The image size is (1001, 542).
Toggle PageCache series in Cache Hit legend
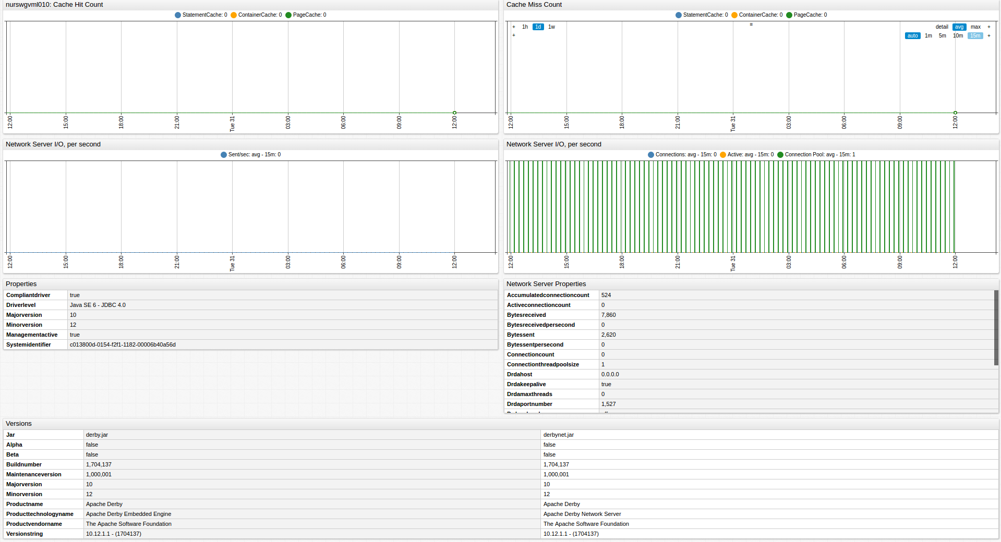306,15
